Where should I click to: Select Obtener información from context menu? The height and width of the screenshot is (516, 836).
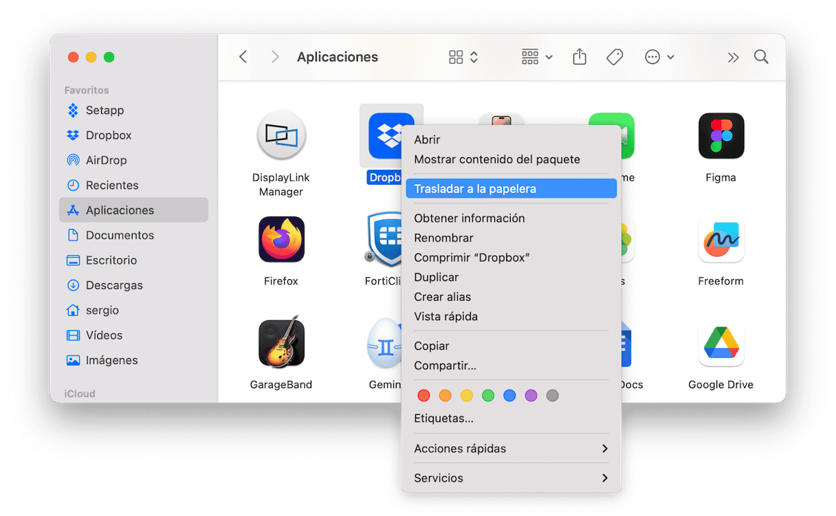coord(470,218)
